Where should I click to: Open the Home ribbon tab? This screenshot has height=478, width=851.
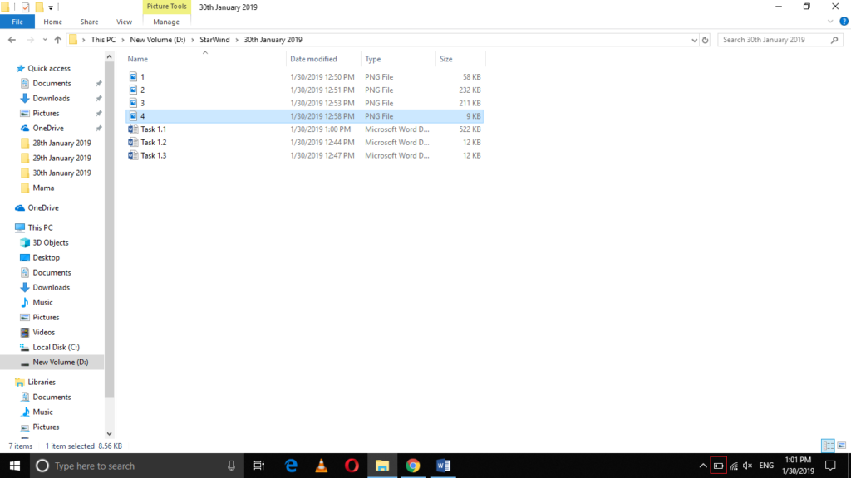[52, 22]
